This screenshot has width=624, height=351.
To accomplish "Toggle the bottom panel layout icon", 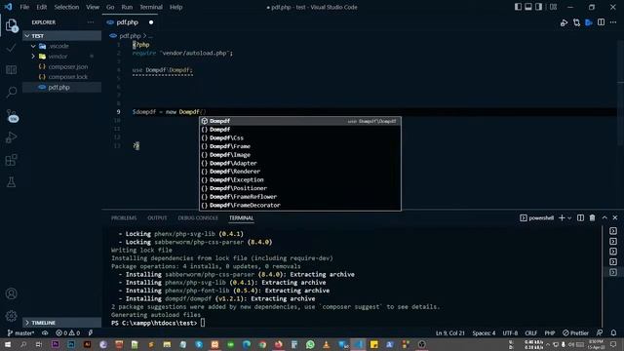I will point(528,7).
